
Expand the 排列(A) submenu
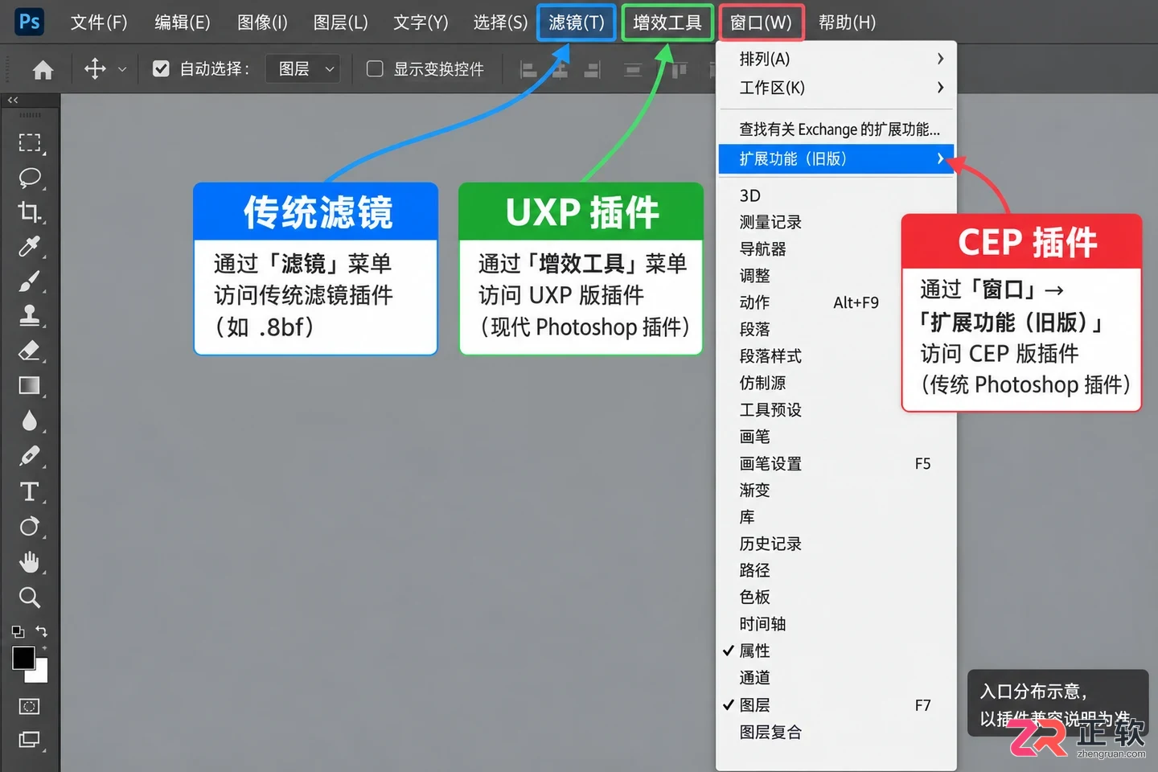tap(836, 59)
